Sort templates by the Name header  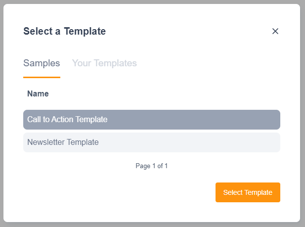coord(38,93)
